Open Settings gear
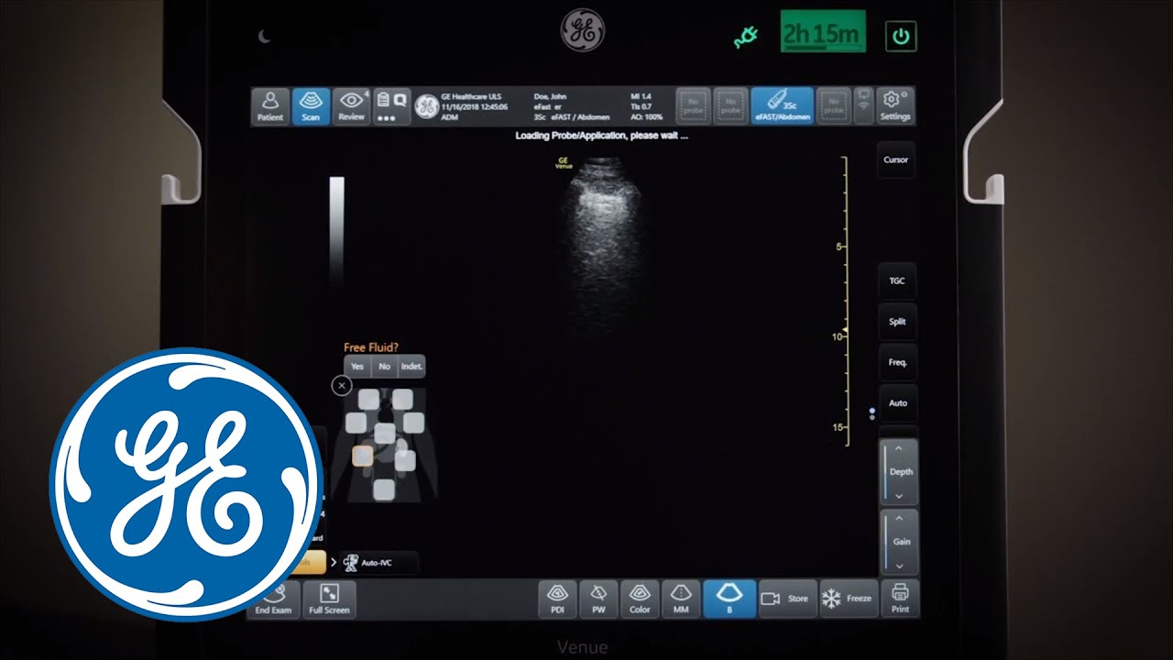The height and width of the screenshot is (660, 1173). pyautogui.click(x=895, y=106)
